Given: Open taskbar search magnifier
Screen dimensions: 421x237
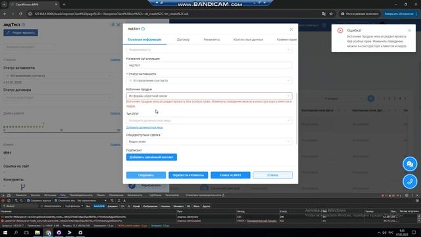Looking at the screenshot, I should [x=16, y=232].
